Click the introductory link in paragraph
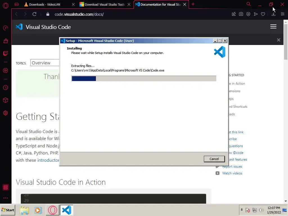This screenshot has height=216, width=288. click(48, 160)
